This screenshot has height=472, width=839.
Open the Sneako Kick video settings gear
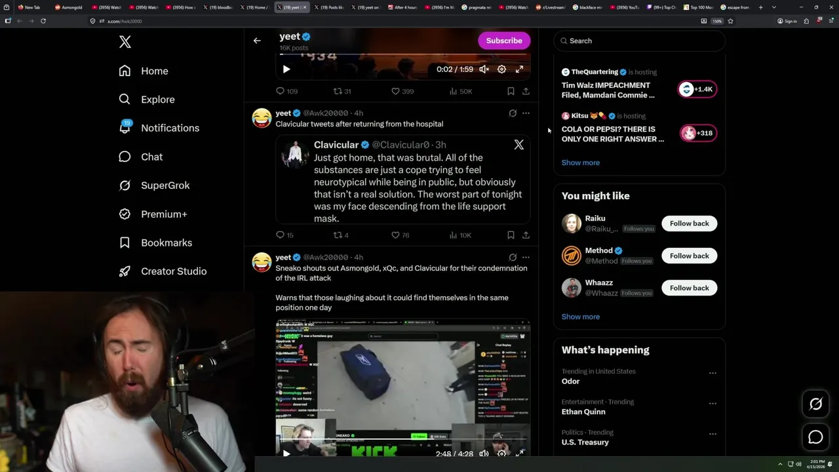click(x=501, y=453)
